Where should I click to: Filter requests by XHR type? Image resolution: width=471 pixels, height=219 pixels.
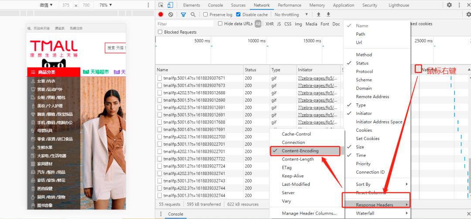point(270,24)
